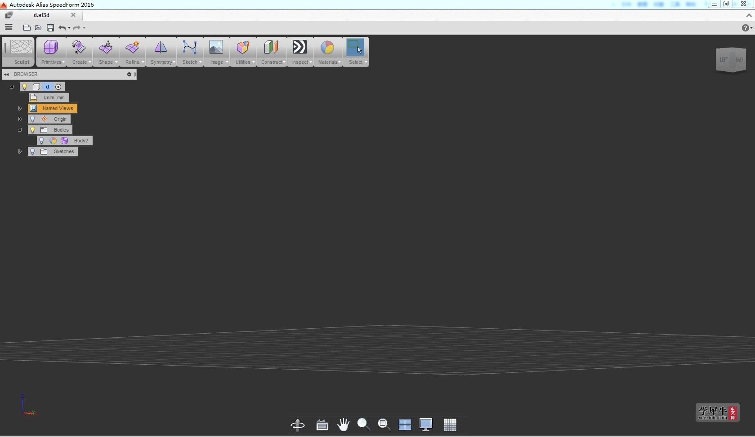
Task: Open the undo history dropdown arrow
Action: pos(69,28)
